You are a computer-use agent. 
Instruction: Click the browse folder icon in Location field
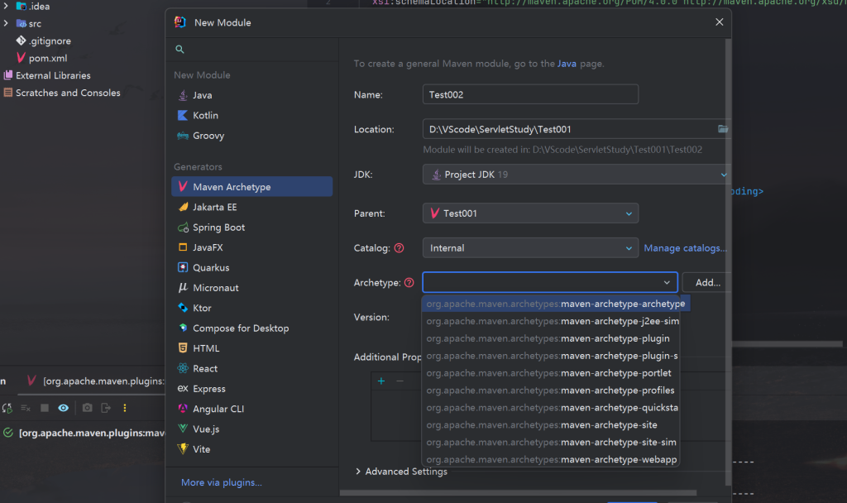(722, 129)
